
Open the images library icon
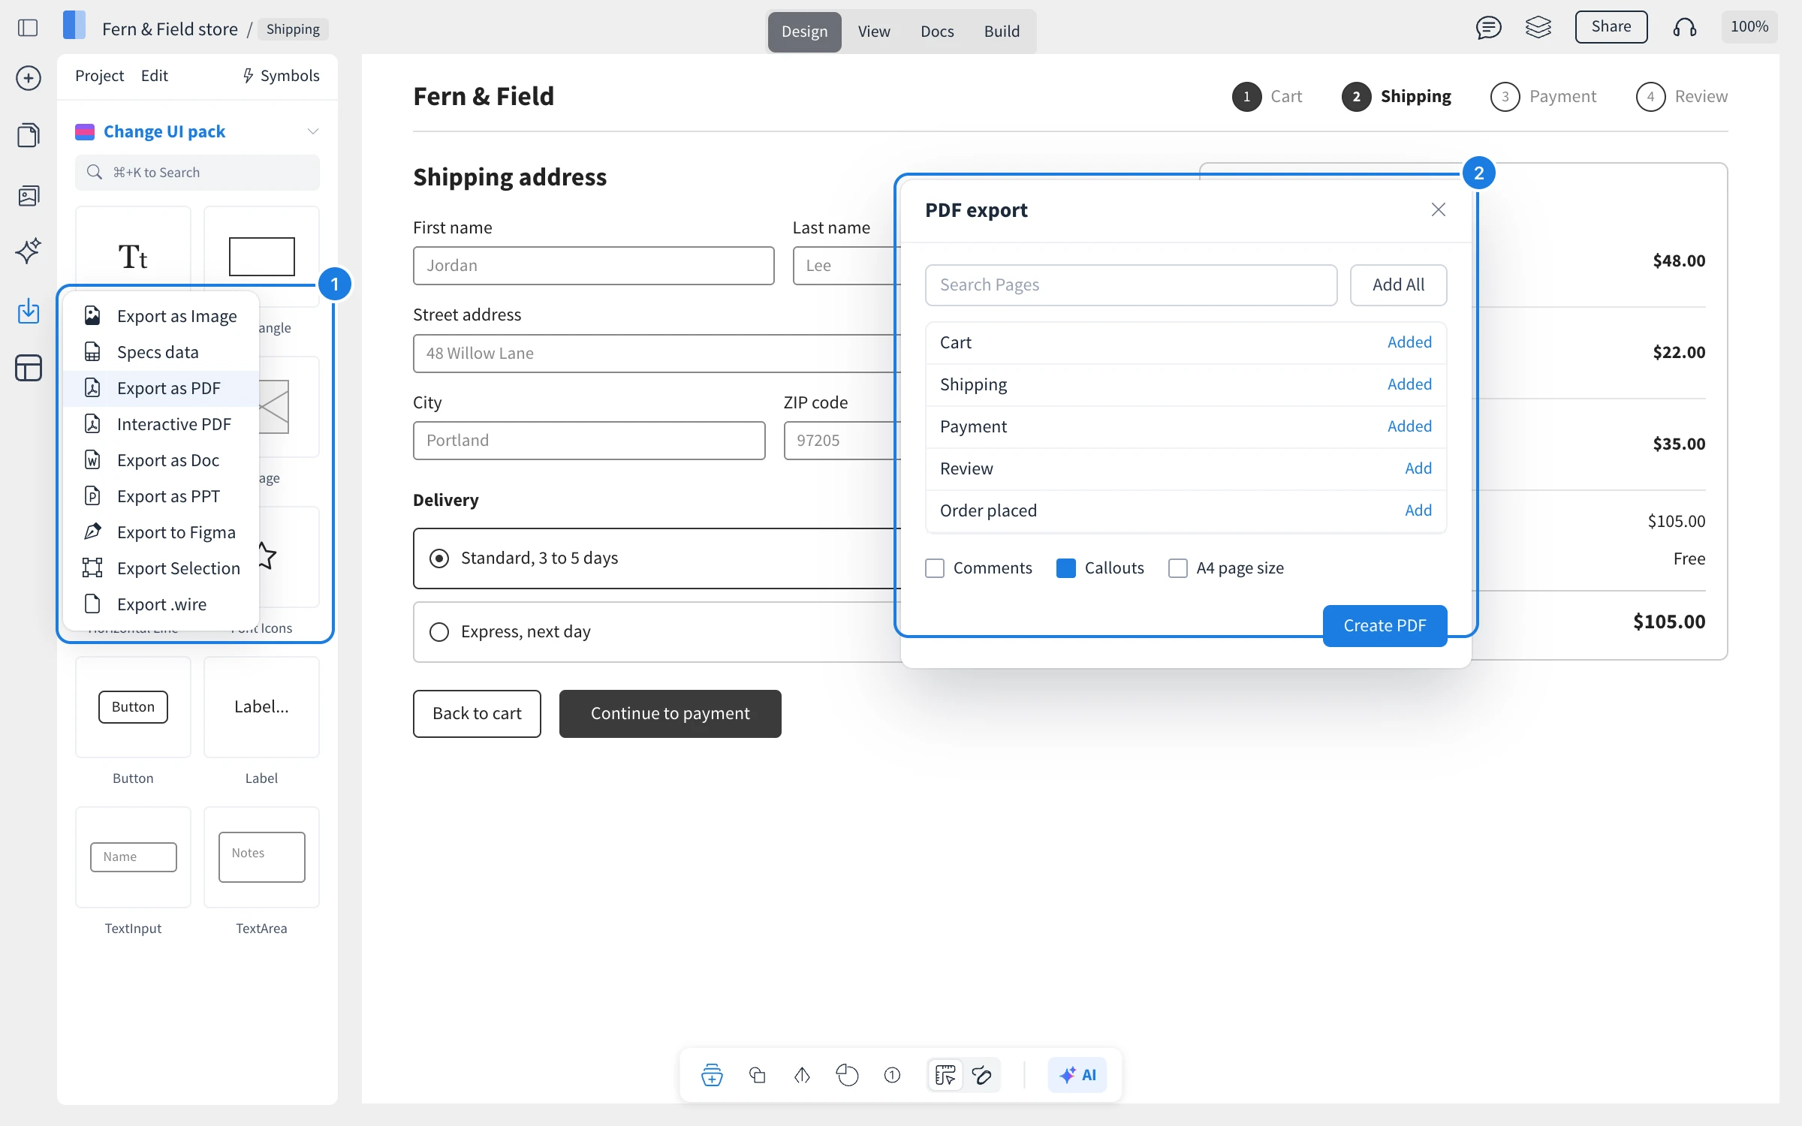[x=29, y=196]
